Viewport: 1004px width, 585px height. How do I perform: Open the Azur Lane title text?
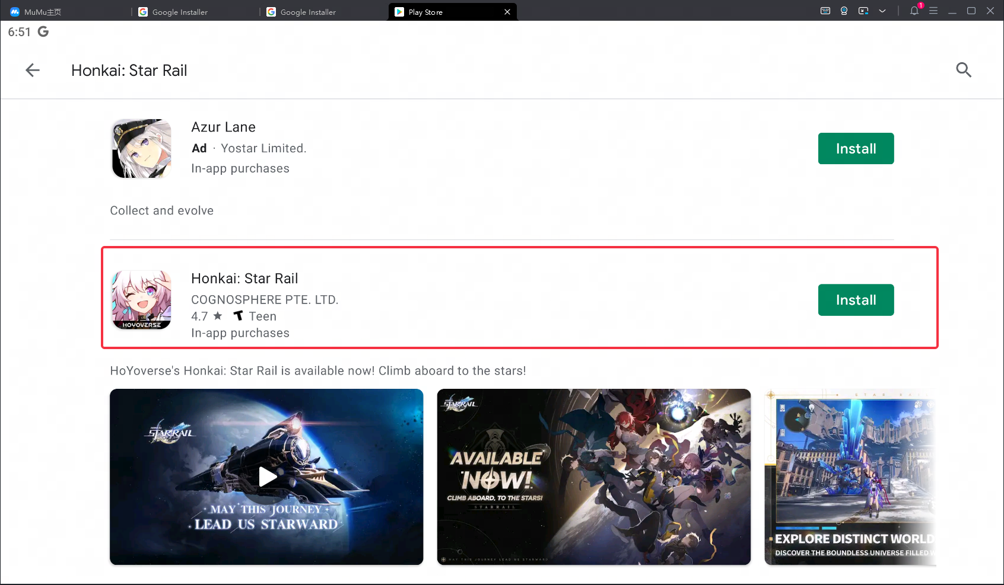coord(223,127)
